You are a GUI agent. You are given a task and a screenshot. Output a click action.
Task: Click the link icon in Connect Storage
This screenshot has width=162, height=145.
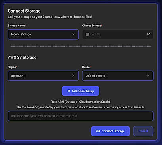(x=98, y=131)
